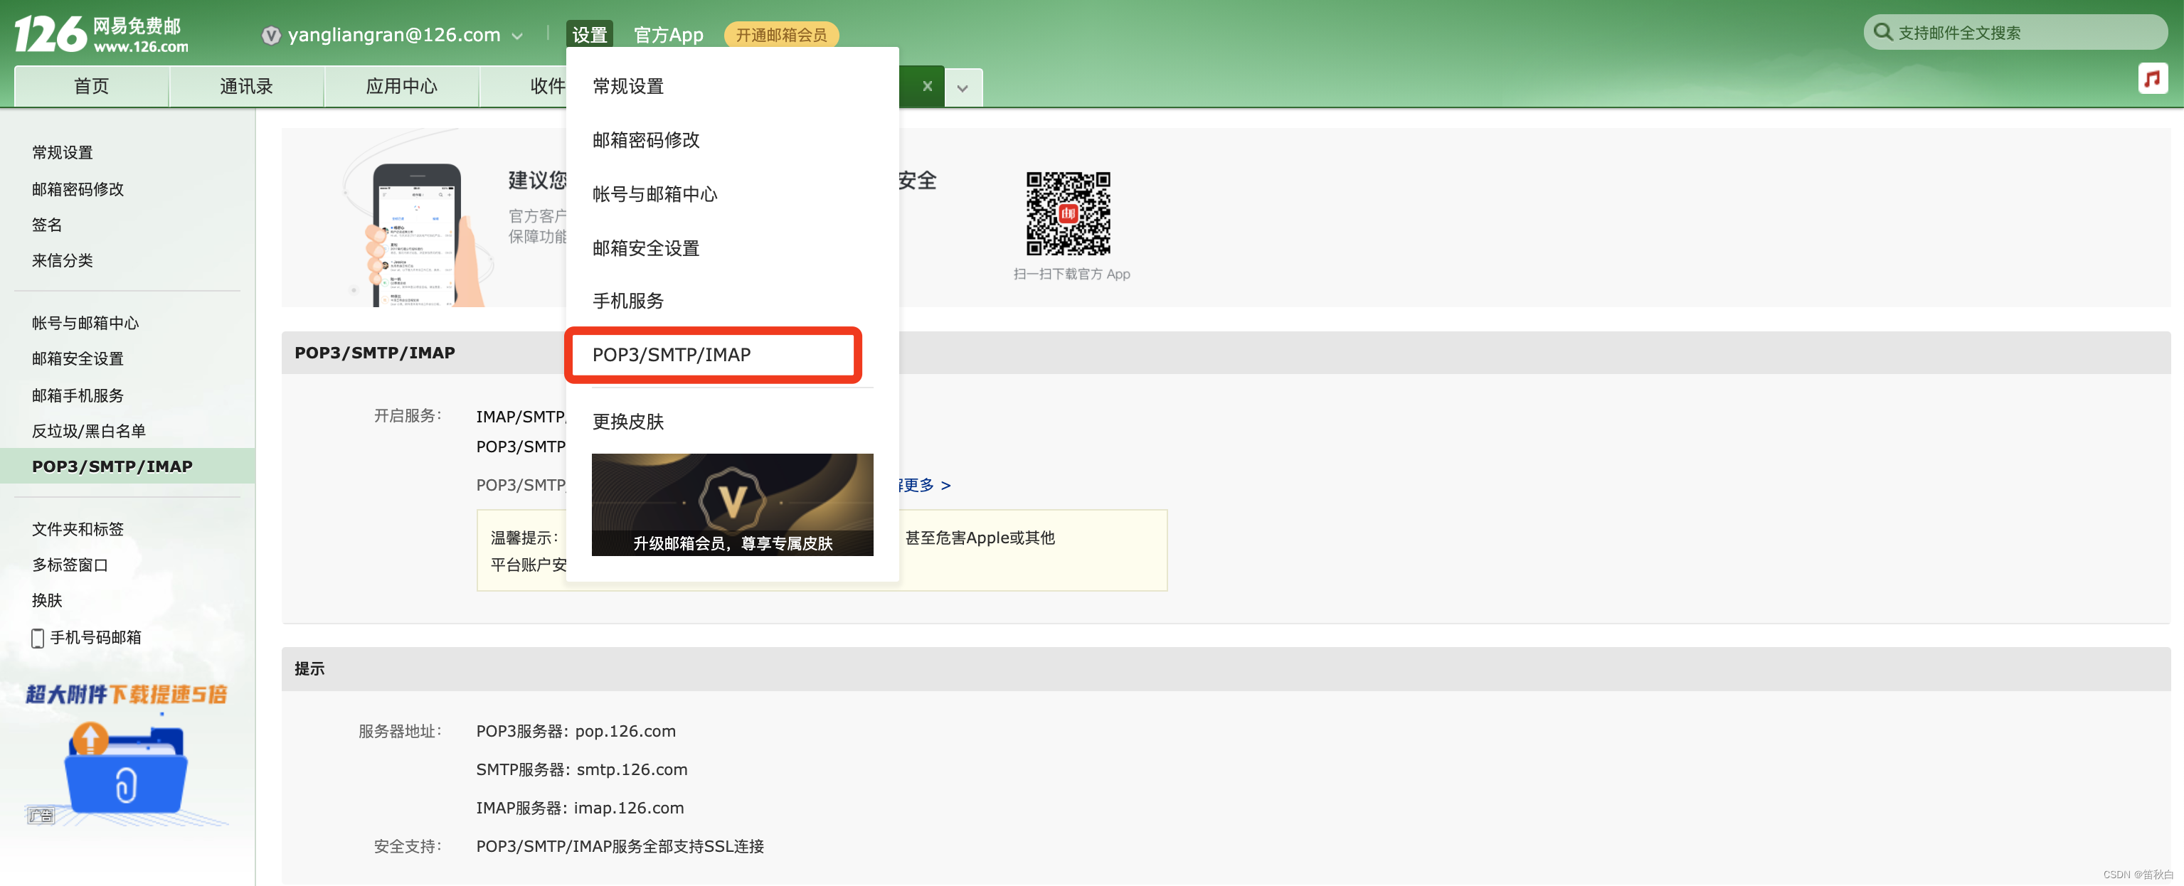Select 更换皮肤 menu entry
Image resolution: width=2184 pixels, height=886 pixels.
coord(627,422)
